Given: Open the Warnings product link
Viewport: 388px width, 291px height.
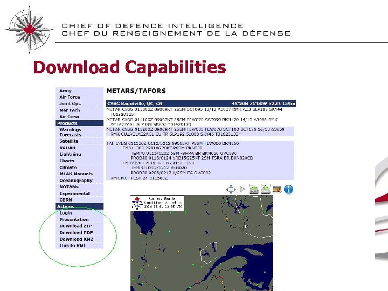Looking at the screenshot, I should tap(70, 129).
